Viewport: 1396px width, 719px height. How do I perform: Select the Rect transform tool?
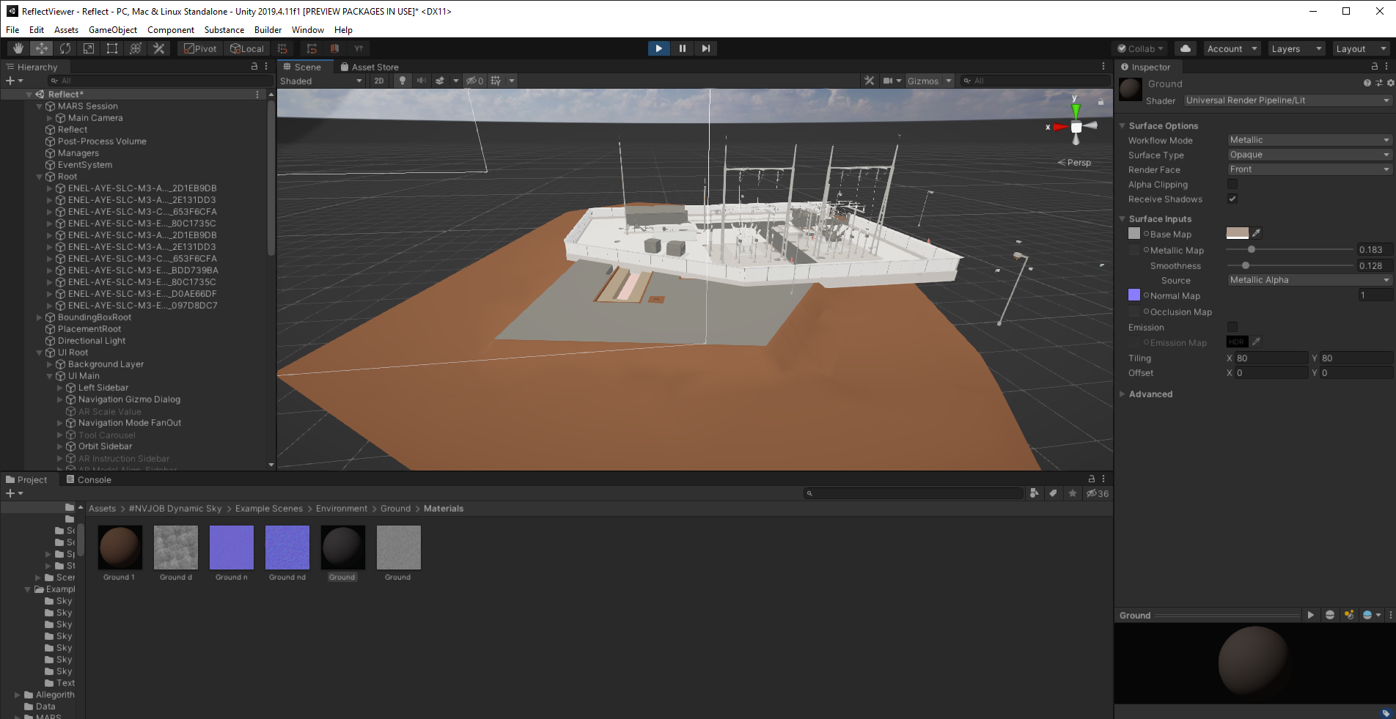[112, 48]
